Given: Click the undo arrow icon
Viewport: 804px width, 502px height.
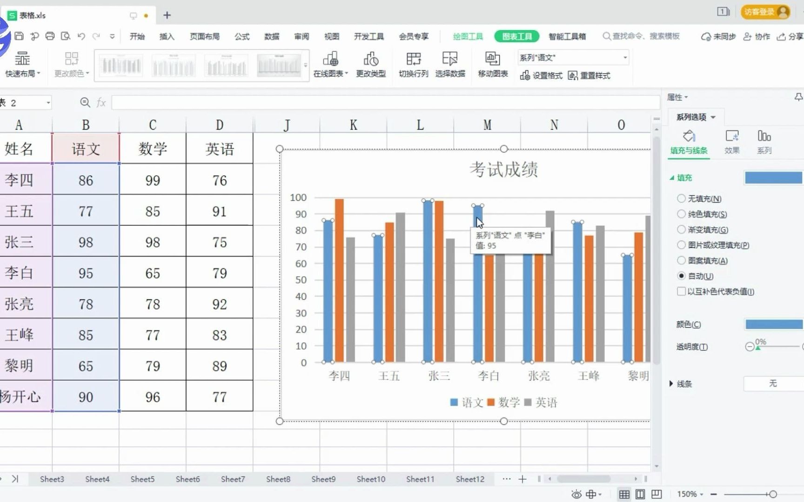Looking at the screenshot, I should [x=81, y=36].
